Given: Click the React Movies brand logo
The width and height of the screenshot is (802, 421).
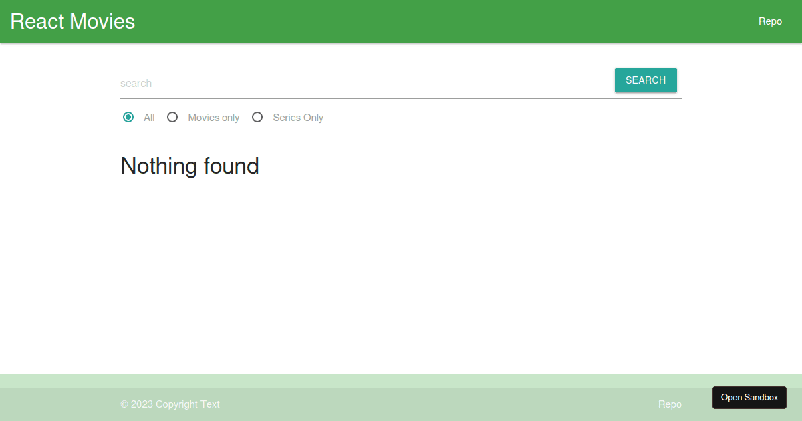Looking at the screenshot, I should (72, 21).
